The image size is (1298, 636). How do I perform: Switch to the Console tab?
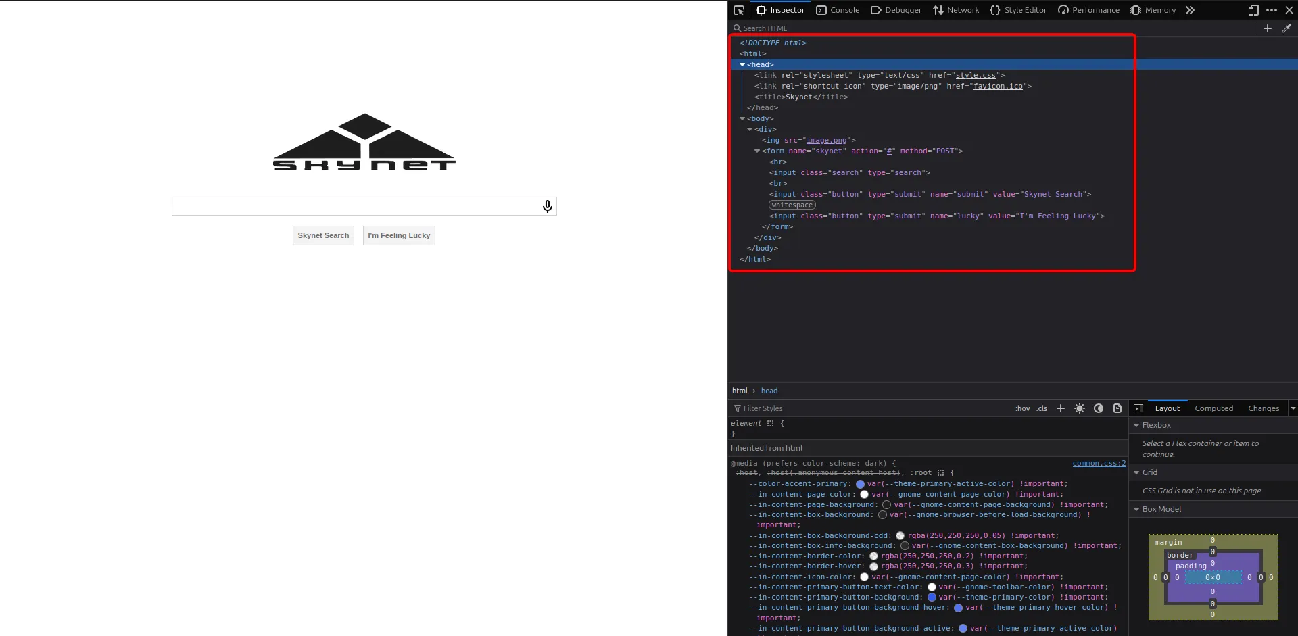(x=838, y=10)
